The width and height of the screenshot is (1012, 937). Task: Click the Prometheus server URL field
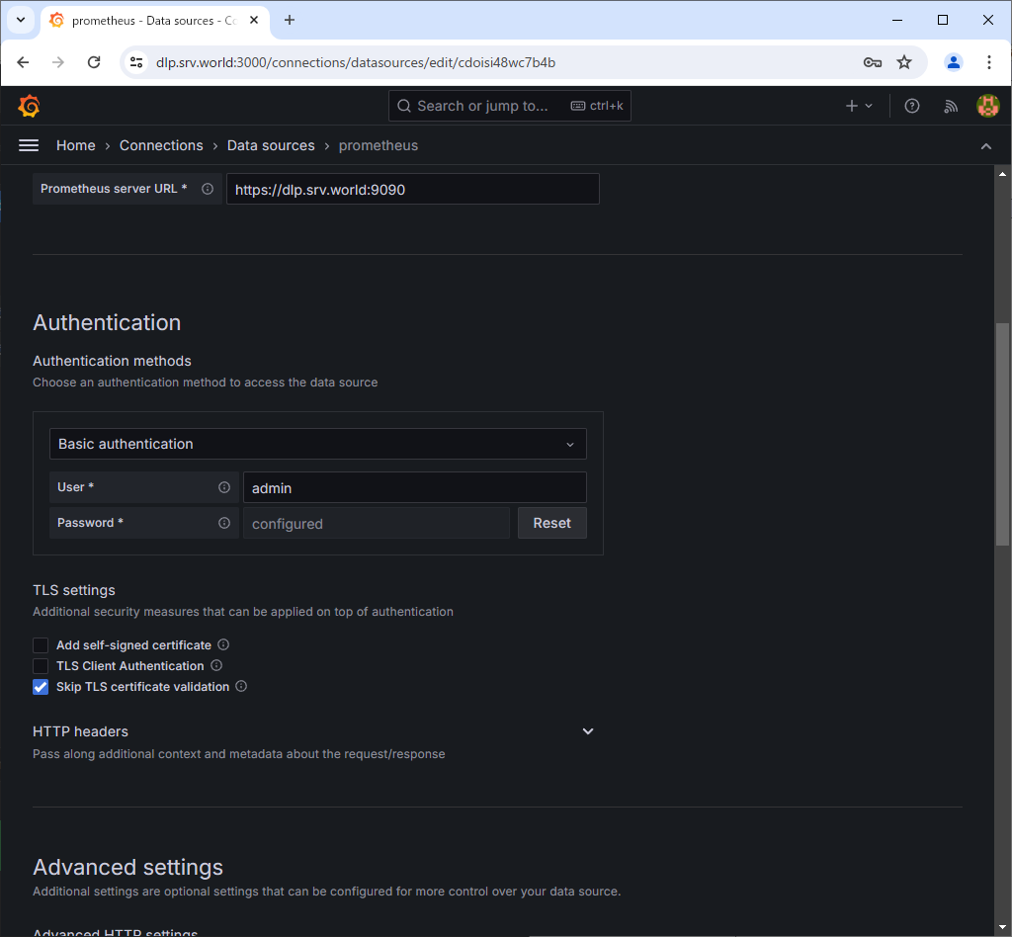pos(413,189)
